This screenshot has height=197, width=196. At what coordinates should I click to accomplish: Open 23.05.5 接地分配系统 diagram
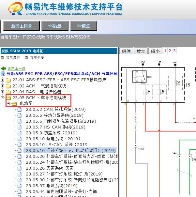(x=55, y=115)
